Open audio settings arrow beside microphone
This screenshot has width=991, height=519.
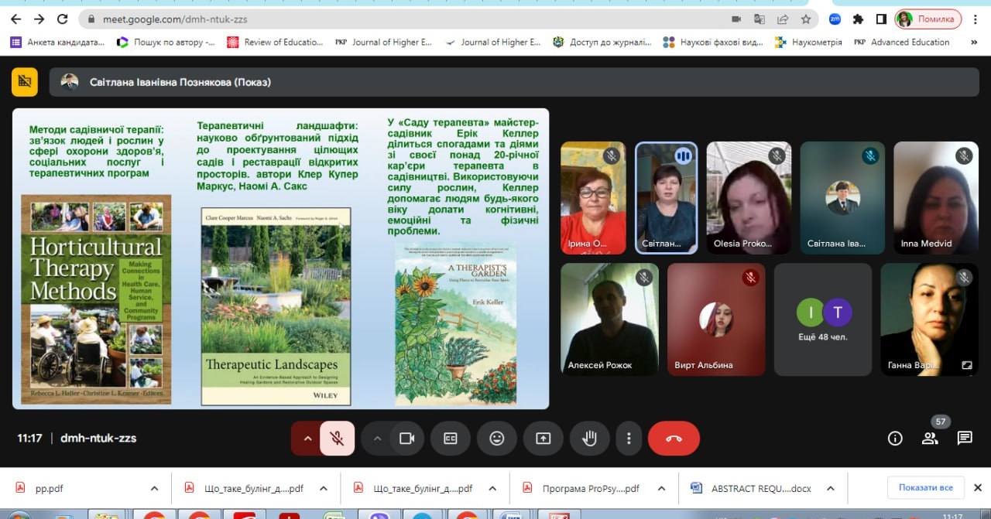click(x=307, y=439)
